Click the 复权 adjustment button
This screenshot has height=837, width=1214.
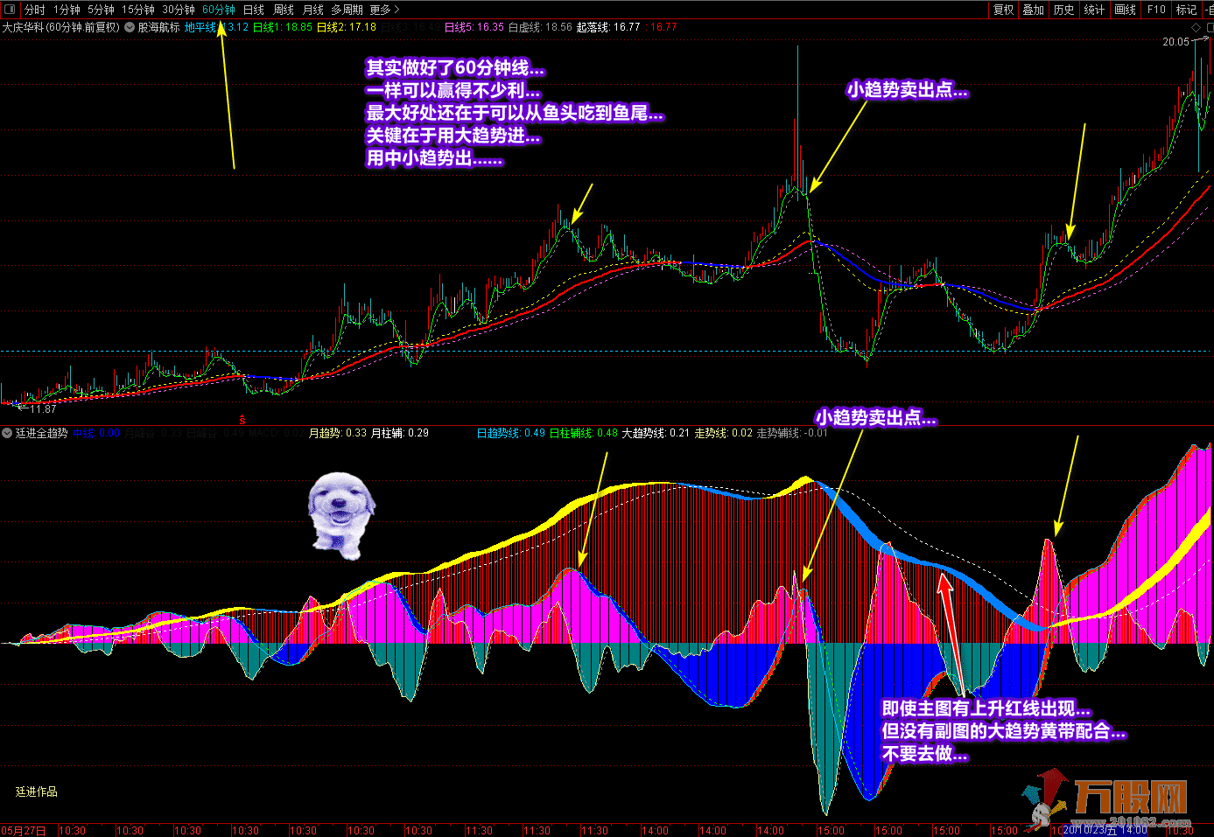pyautogui.click(x=1003, y=10)
